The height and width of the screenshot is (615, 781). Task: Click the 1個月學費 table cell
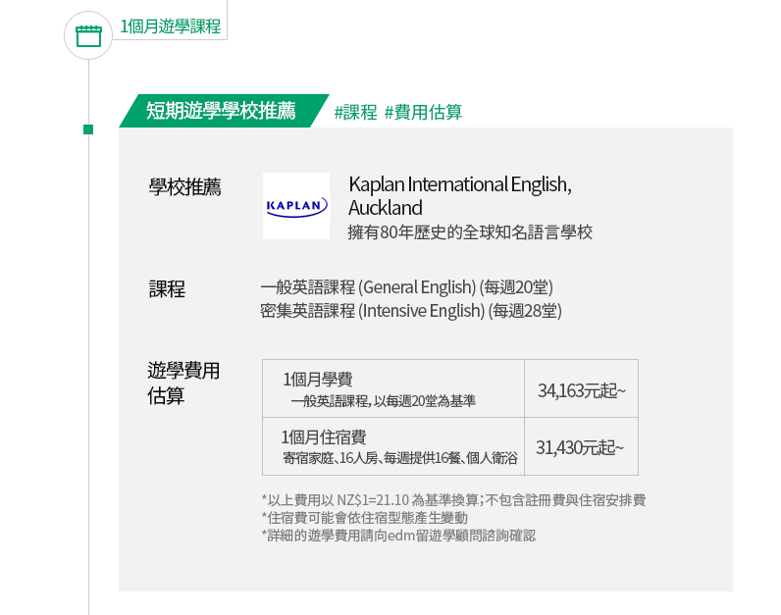click(x=393, y=388)
